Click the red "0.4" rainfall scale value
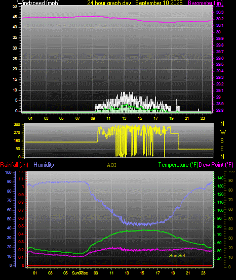The image size is (236, 280). 21,234
